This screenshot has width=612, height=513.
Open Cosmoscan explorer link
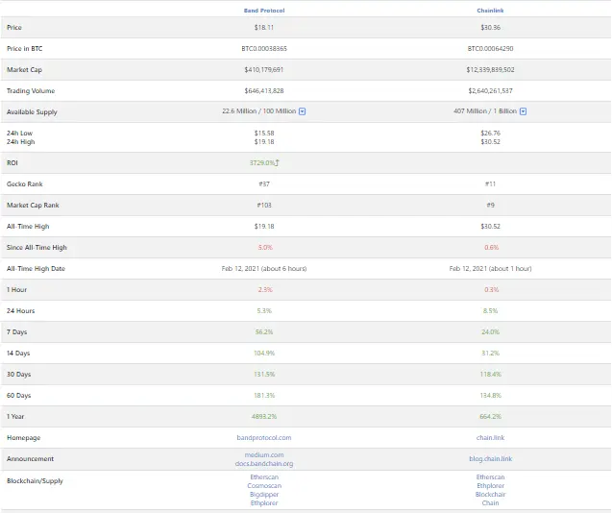click(x=264, y=486)
